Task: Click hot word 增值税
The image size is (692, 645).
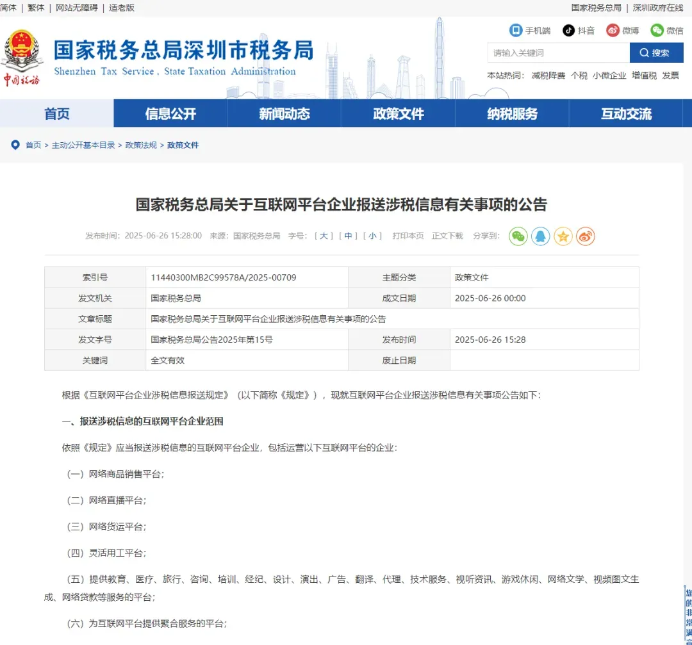Action: click(x=644, y=76)
